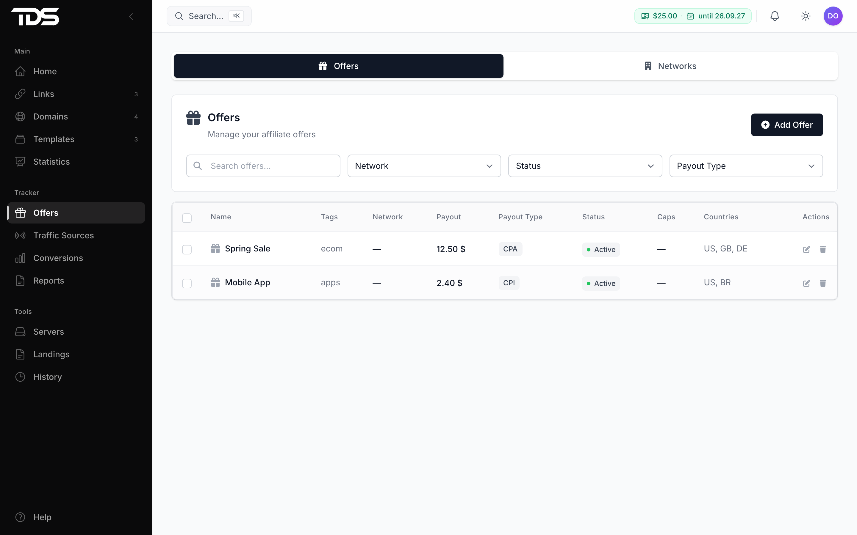Switch to the Networks tab
Screen dimensions: 857x535
(x=670, y=66)
